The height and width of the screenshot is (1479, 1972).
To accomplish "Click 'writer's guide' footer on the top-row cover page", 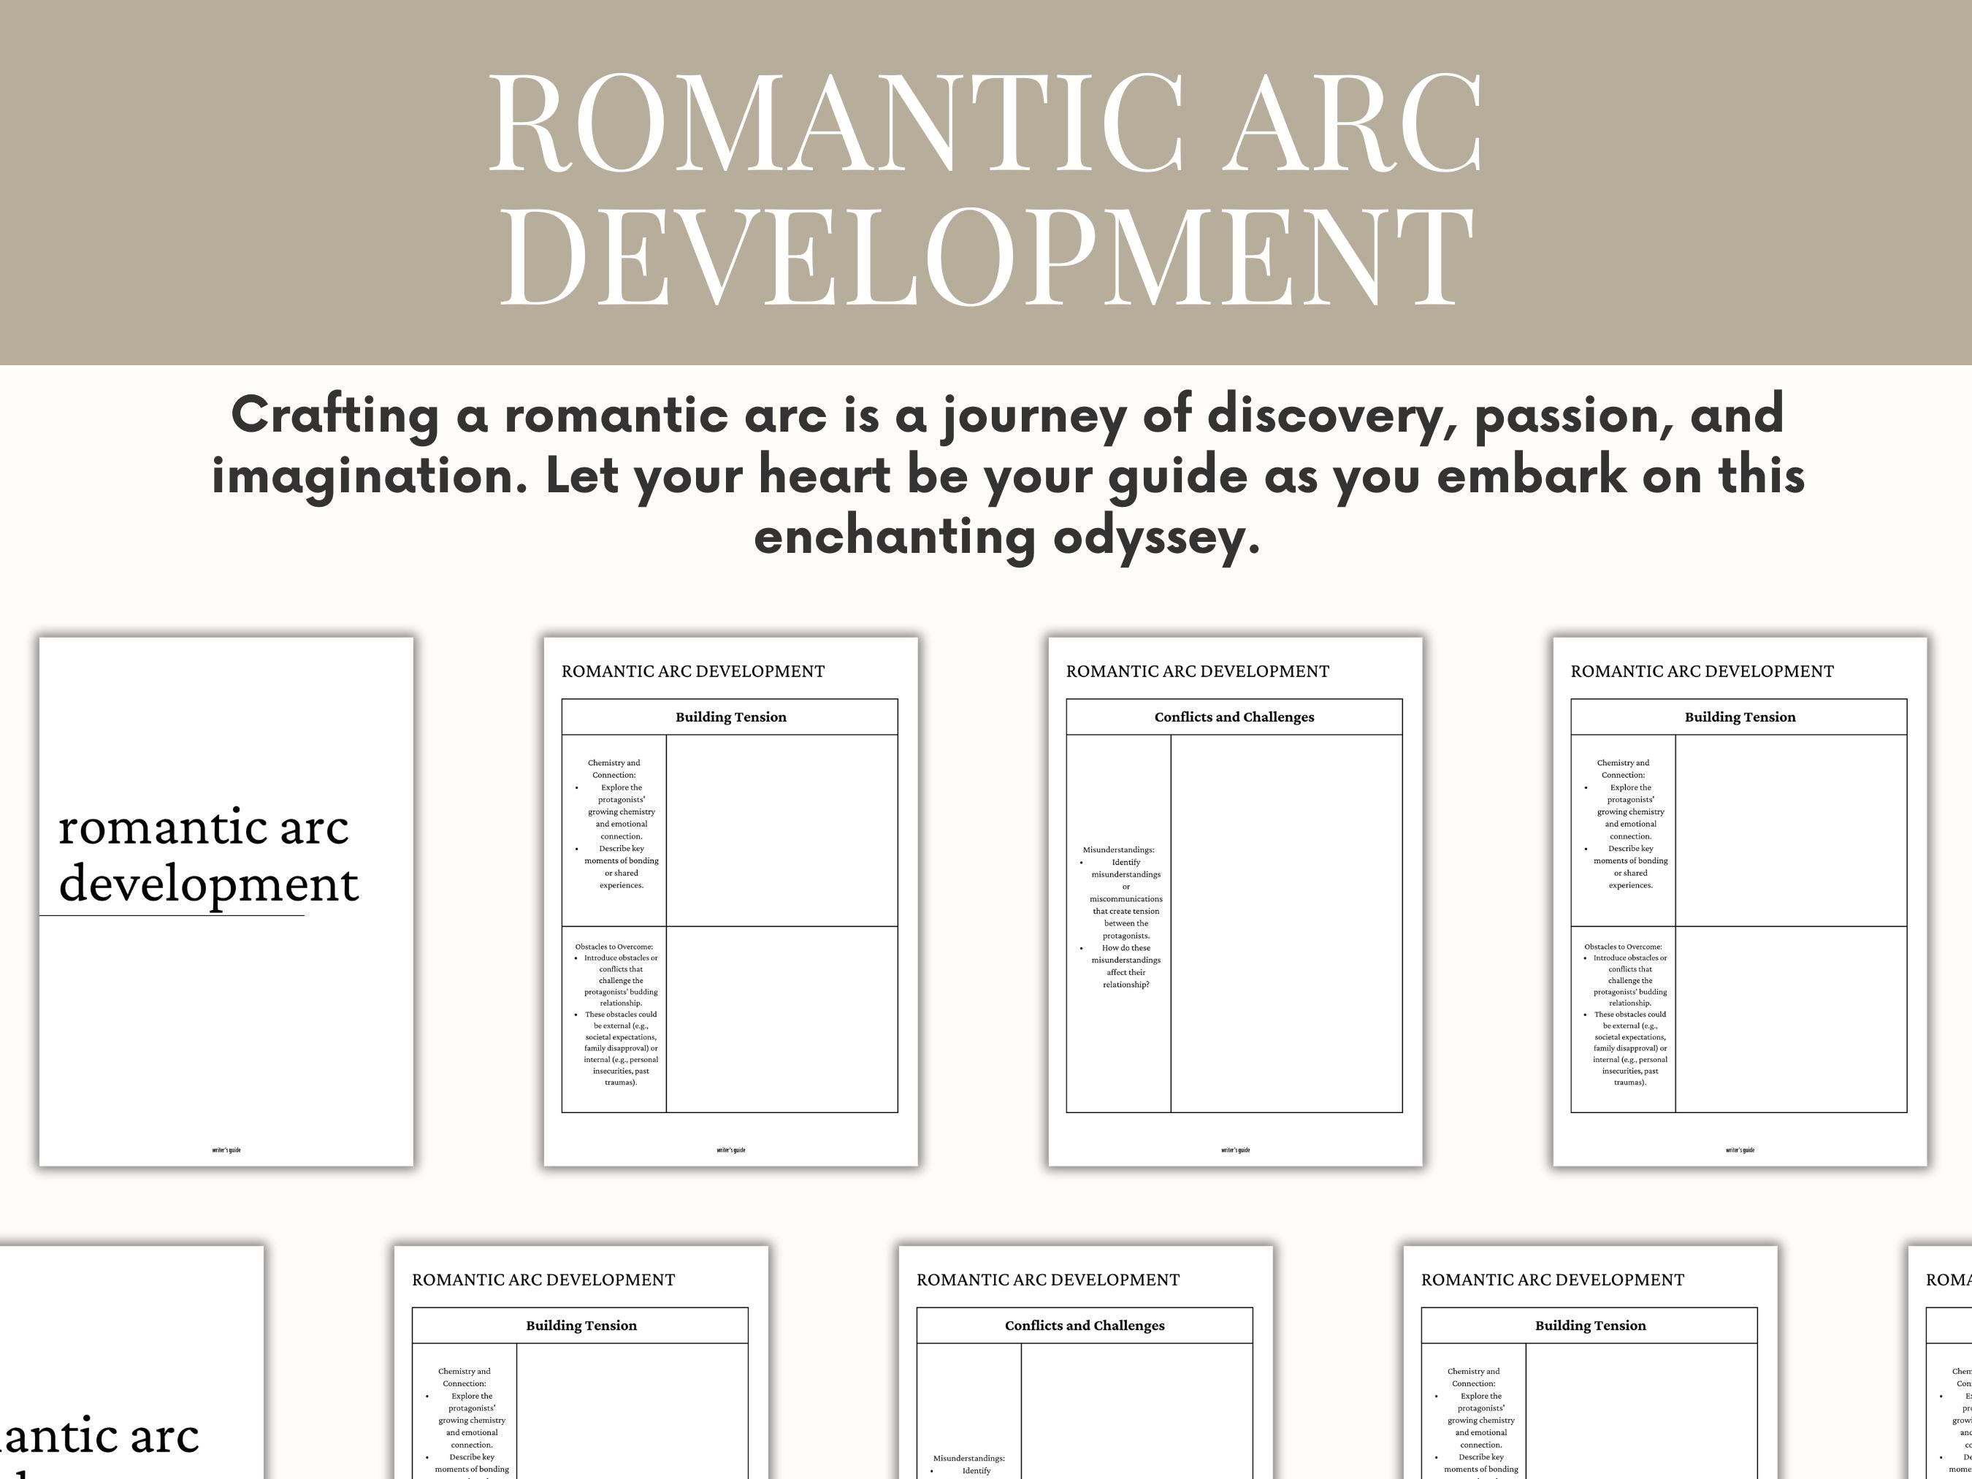I will click(226, 1150).
